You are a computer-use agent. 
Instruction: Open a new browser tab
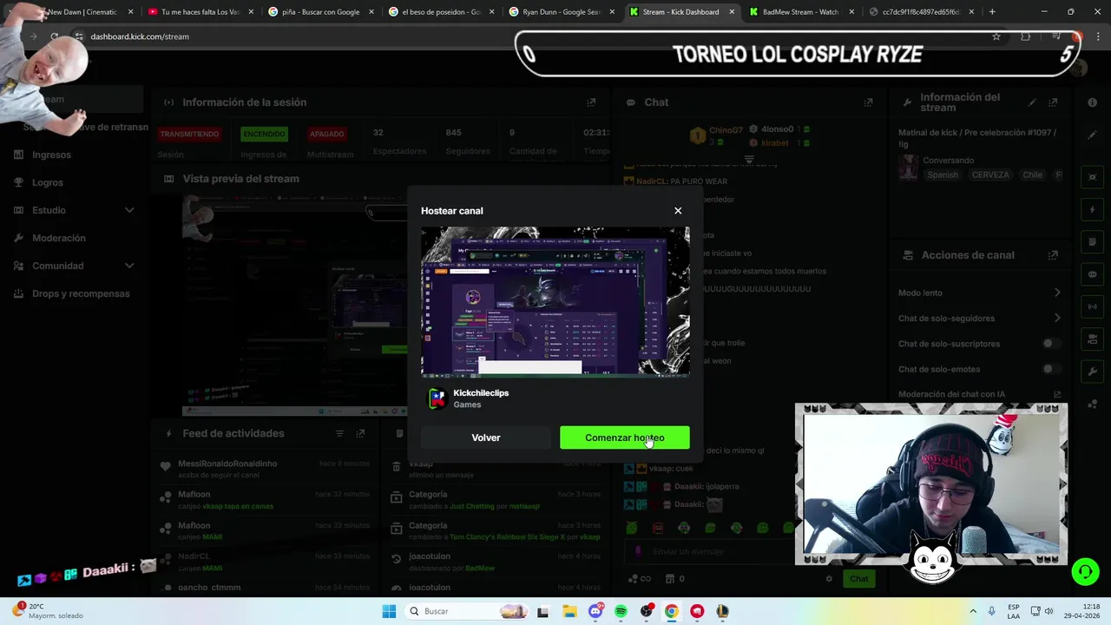992,12
